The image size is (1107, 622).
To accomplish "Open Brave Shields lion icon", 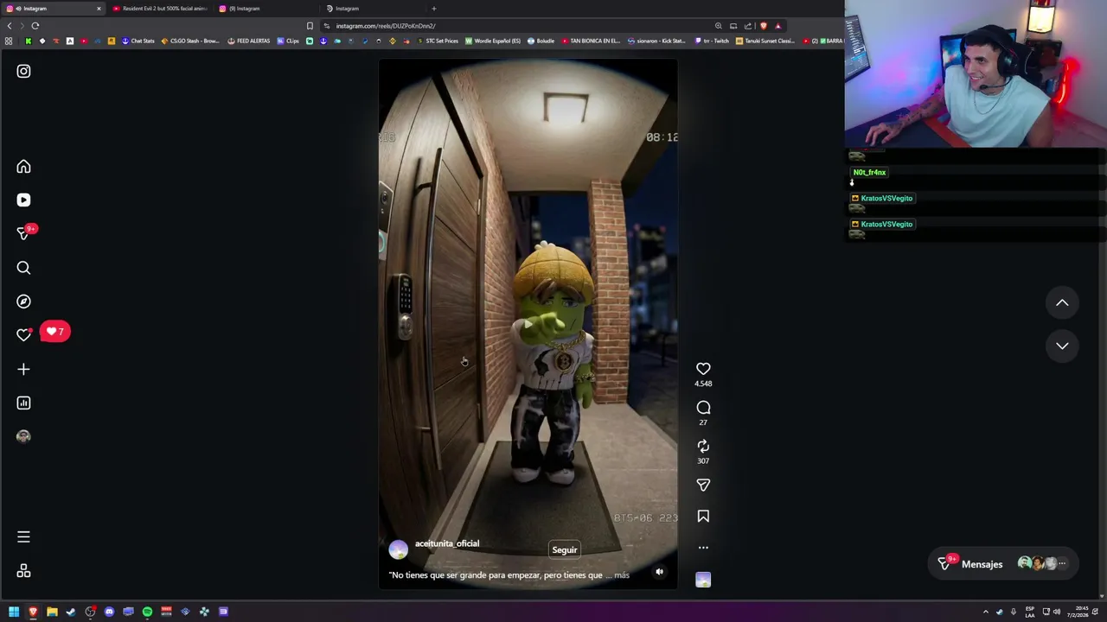I will 763,26.
